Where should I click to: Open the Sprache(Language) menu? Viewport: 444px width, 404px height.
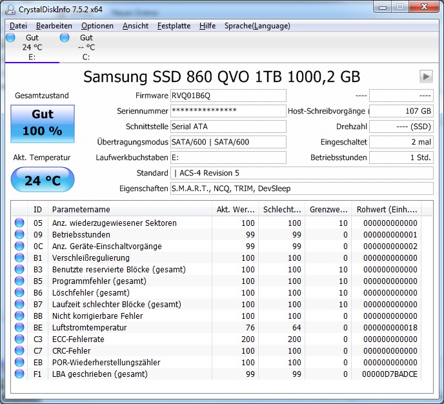click(x=257, y=26)
